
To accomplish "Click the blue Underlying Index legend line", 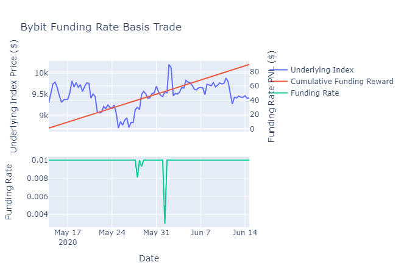I will click(279, 70).
